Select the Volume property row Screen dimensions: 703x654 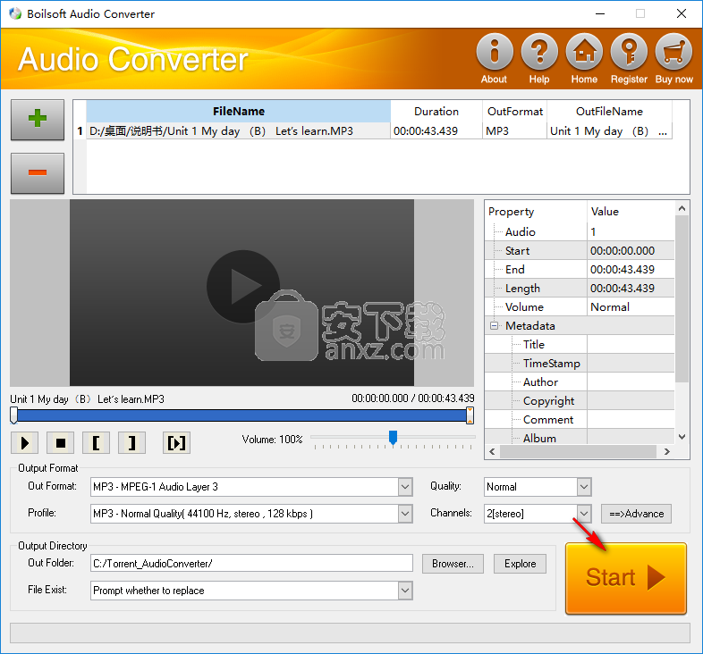pos(580,306)
